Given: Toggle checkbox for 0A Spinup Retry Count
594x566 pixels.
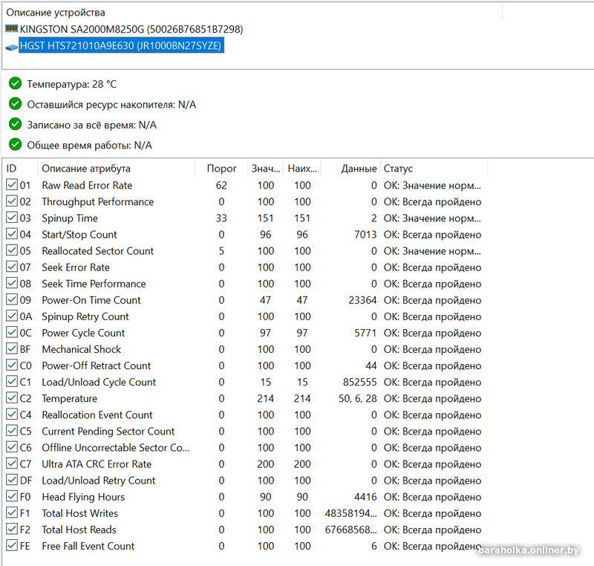Looking at the screenshot, I should [x=12, y=316].
